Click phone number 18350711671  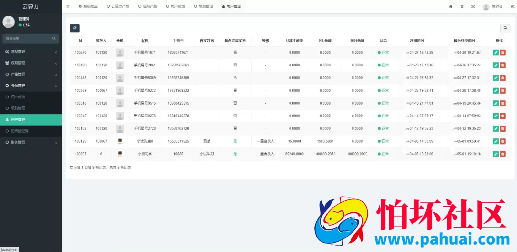[178, 53]
